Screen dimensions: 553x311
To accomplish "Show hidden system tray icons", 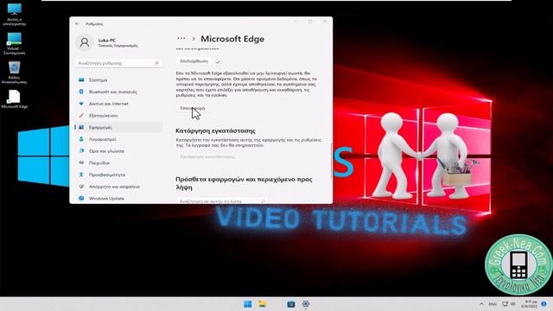I will point(481,304).
